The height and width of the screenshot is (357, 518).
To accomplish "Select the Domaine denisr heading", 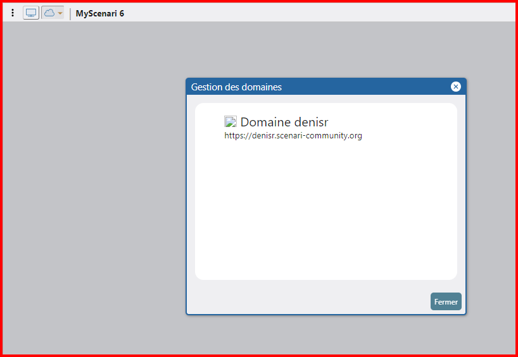I will coord(284,122).
